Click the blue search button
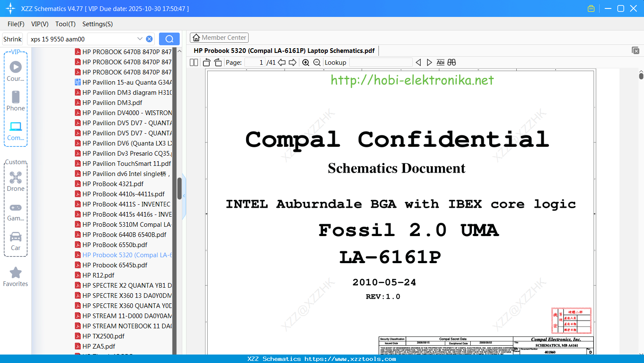This screenshot has width=644, height=363. click(x=169, y=39)
